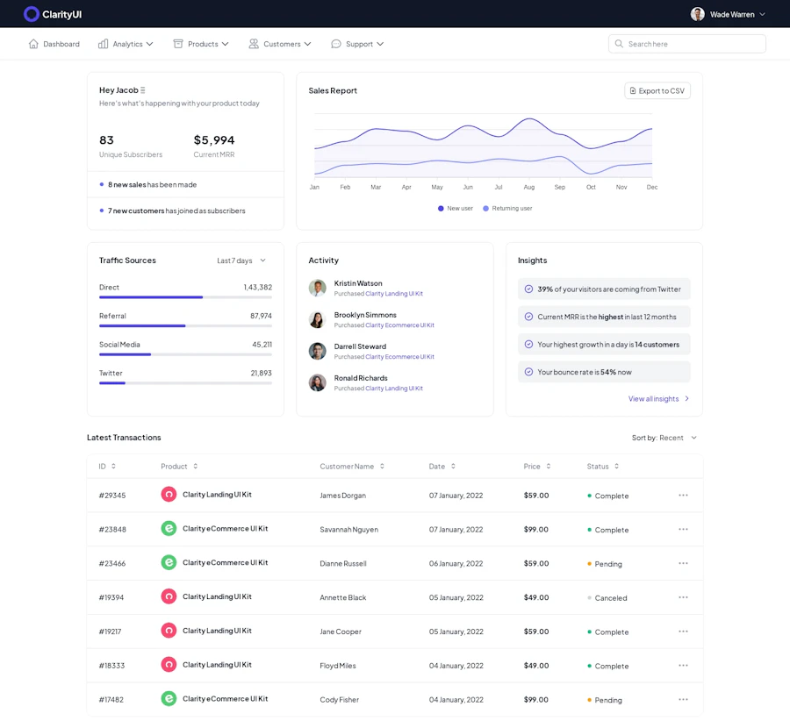This screenshot has height=728, width=790.
Task: Open the more options for transaction #23466
Action: (x=683, y=563)
